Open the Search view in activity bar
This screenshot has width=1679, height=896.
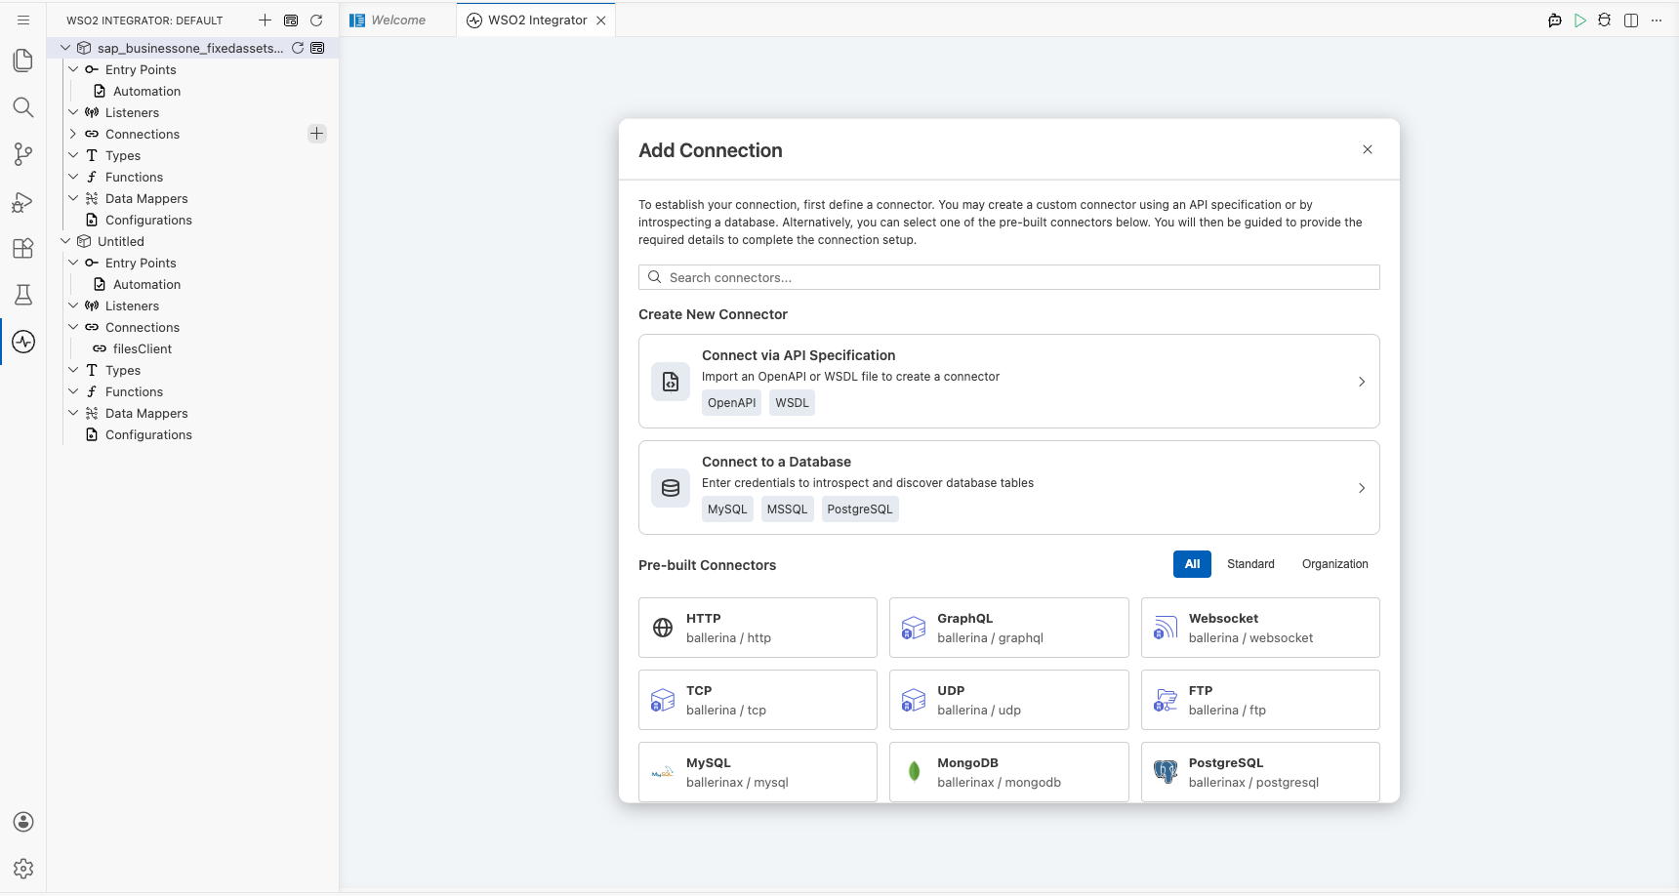click(x=23, y=107)
